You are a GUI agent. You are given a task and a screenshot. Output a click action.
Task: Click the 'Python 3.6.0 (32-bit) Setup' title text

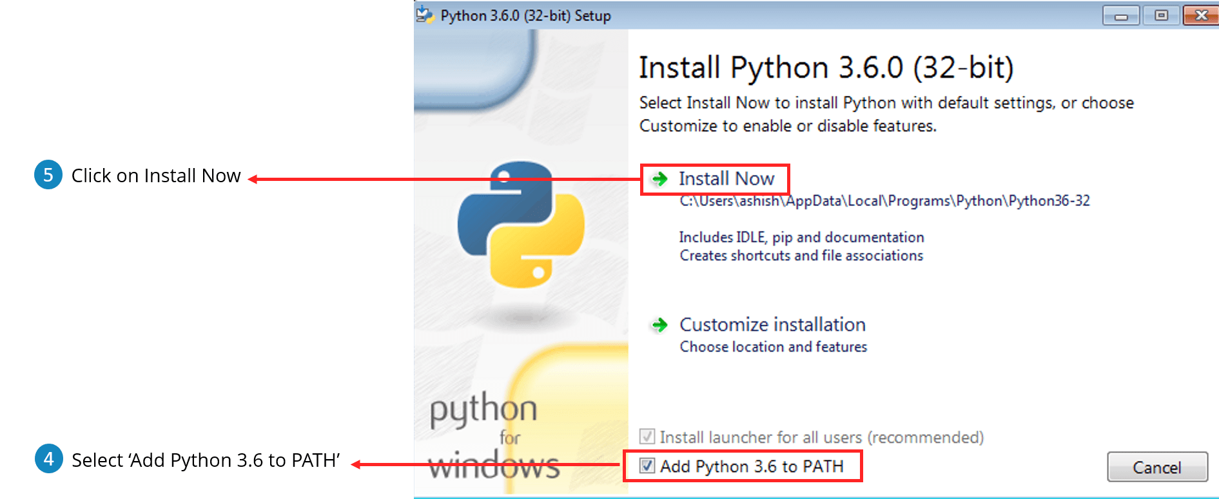point(525,15)
